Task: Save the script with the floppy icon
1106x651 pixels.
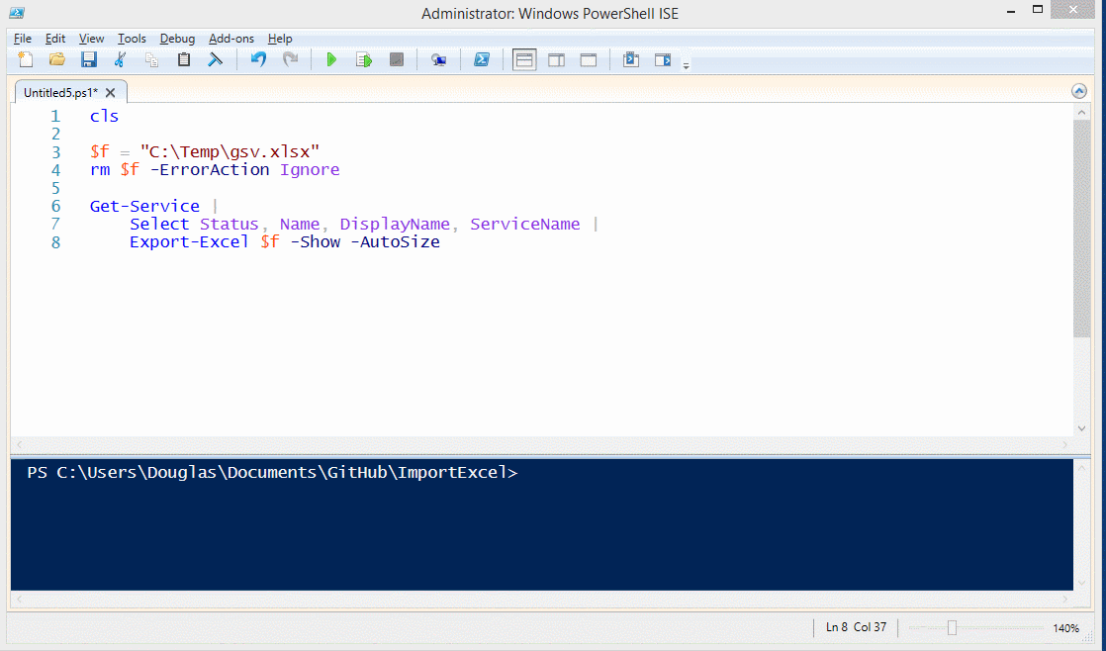Action: click(x=89, y=60)
